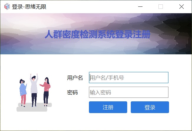Click the dark right edge of the banner
Viewport: 192px width, 131px height.
(184, 34)
